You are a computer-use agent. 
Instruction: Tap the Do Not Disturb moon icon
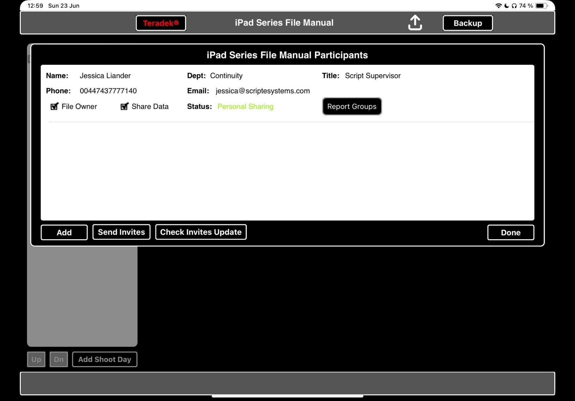pyautogui.click(x=507, y=6)
